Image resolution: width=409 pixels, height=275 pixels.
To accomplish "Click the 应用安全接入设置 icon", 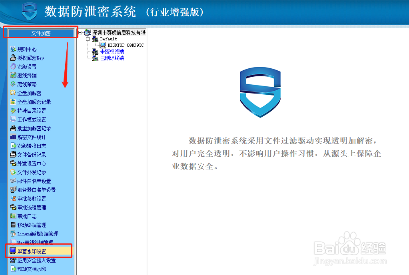I will click(x=13, y=260).
